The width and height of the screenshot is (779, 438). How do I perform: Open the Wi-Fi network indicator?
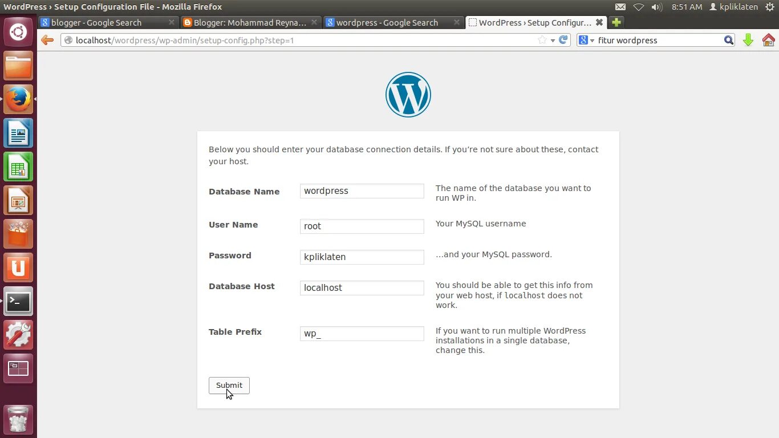[639, 7]
